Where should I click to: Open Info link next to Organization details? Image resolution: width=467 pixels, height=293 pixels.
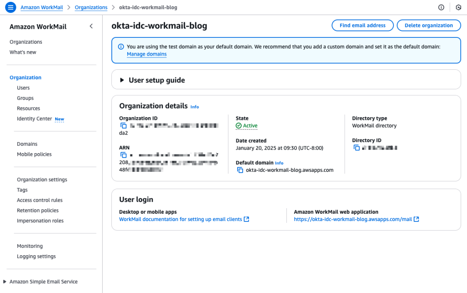[194, 107]
